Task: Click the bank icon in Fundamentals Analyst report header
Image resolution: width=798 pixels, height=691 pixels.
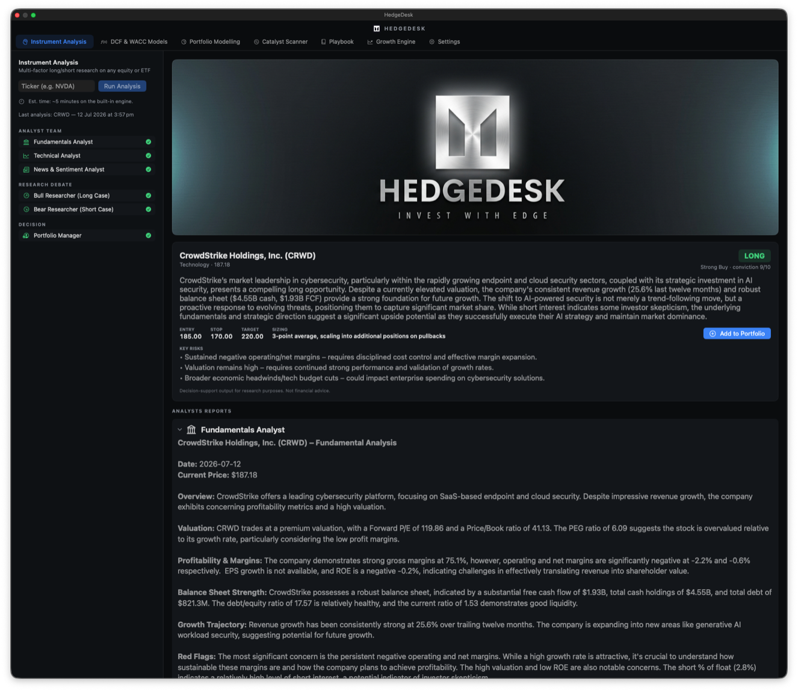Action: [191, 430]
